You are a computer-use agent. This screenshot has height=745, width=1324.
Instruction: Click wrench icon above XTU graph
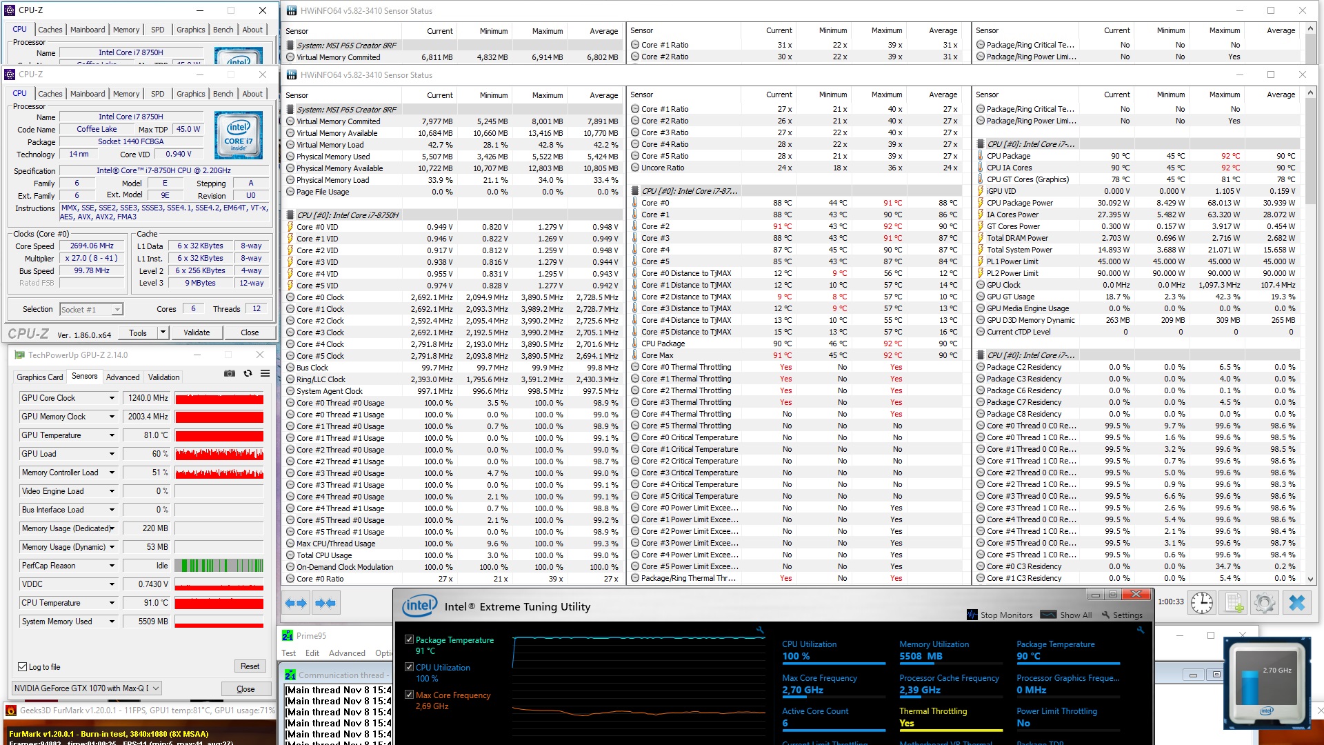coord(760,630)
